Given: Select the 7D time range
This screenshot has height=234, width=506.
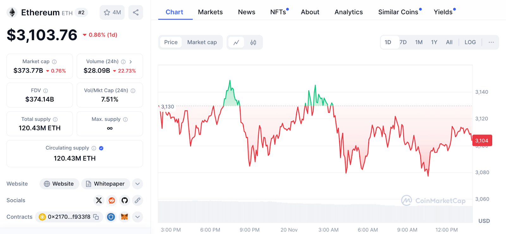Looking at the screenshot, I should 403,42.
